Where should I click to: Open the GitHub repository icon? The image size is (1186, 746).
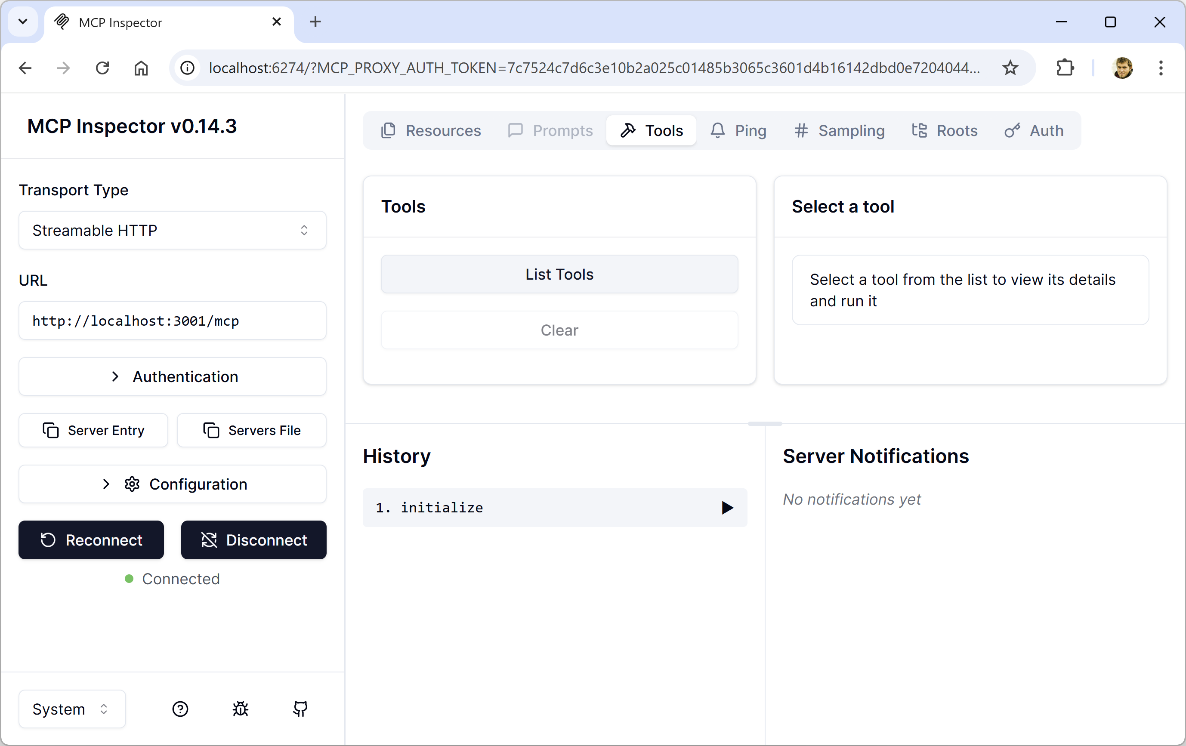click(300, 709)
